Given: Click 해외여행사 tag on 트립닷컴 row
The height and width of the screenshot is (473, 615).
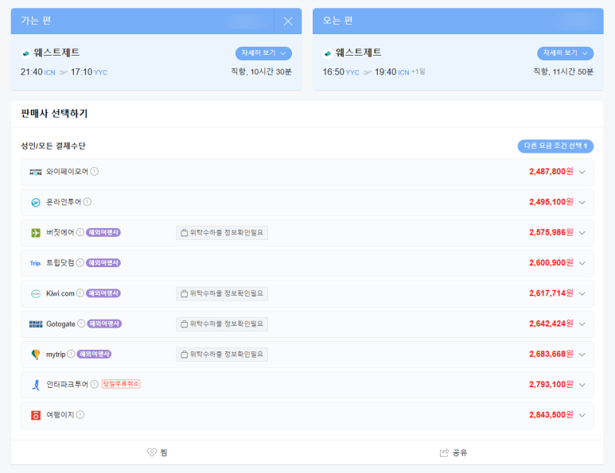Looking at the screenshot, I should click(103, 262).
